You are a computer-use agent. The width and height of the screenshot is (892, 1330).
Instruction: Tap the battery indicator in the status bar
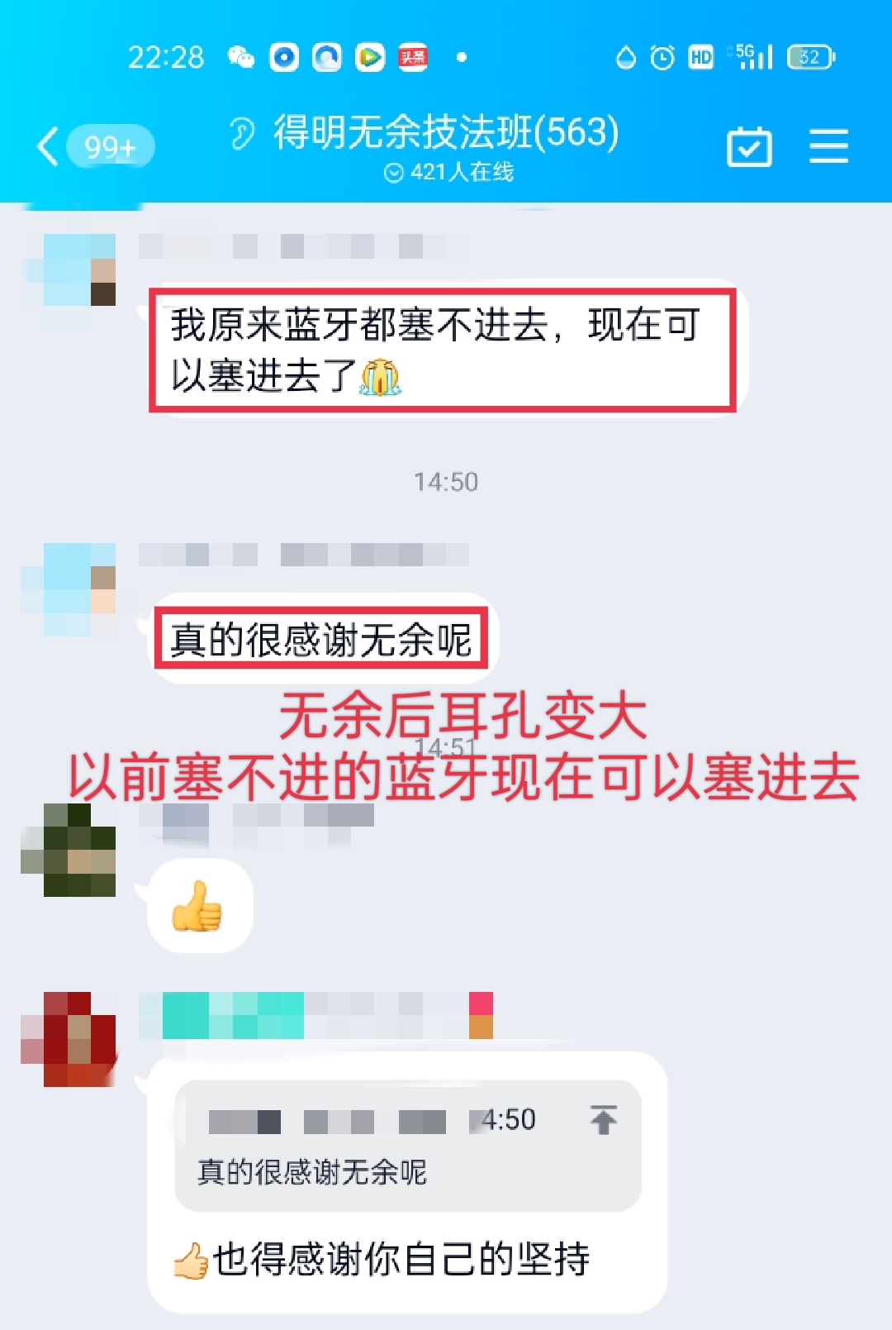(x=811, y=57)
